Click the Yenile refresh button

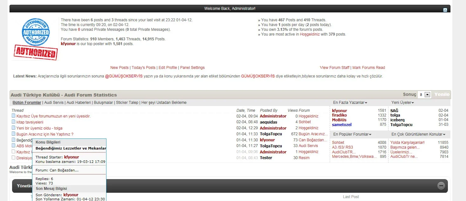point(442,94)
